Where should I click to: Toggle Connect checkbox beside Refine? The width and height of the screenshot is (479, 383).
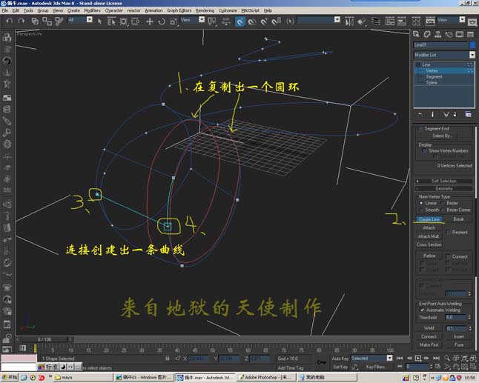coord(448,256)
